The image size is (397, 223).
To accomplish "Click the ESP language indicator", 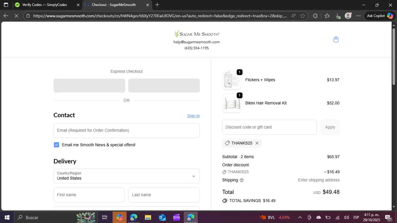I will (x=356, y=217).
